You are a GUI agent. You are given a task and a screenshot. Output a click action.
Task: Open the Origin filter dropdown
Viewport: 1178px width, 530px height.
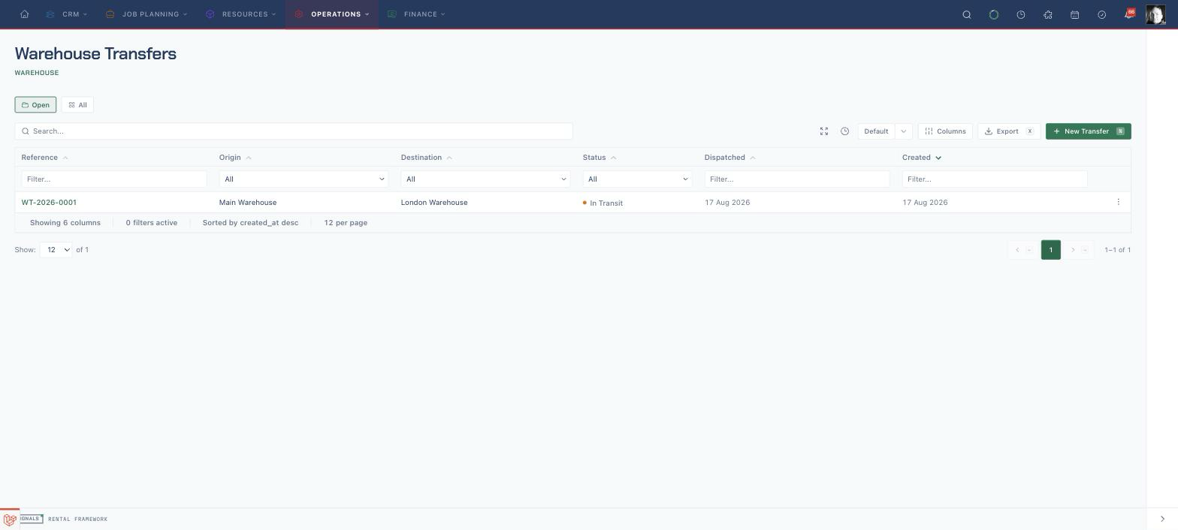pos(304,179)
